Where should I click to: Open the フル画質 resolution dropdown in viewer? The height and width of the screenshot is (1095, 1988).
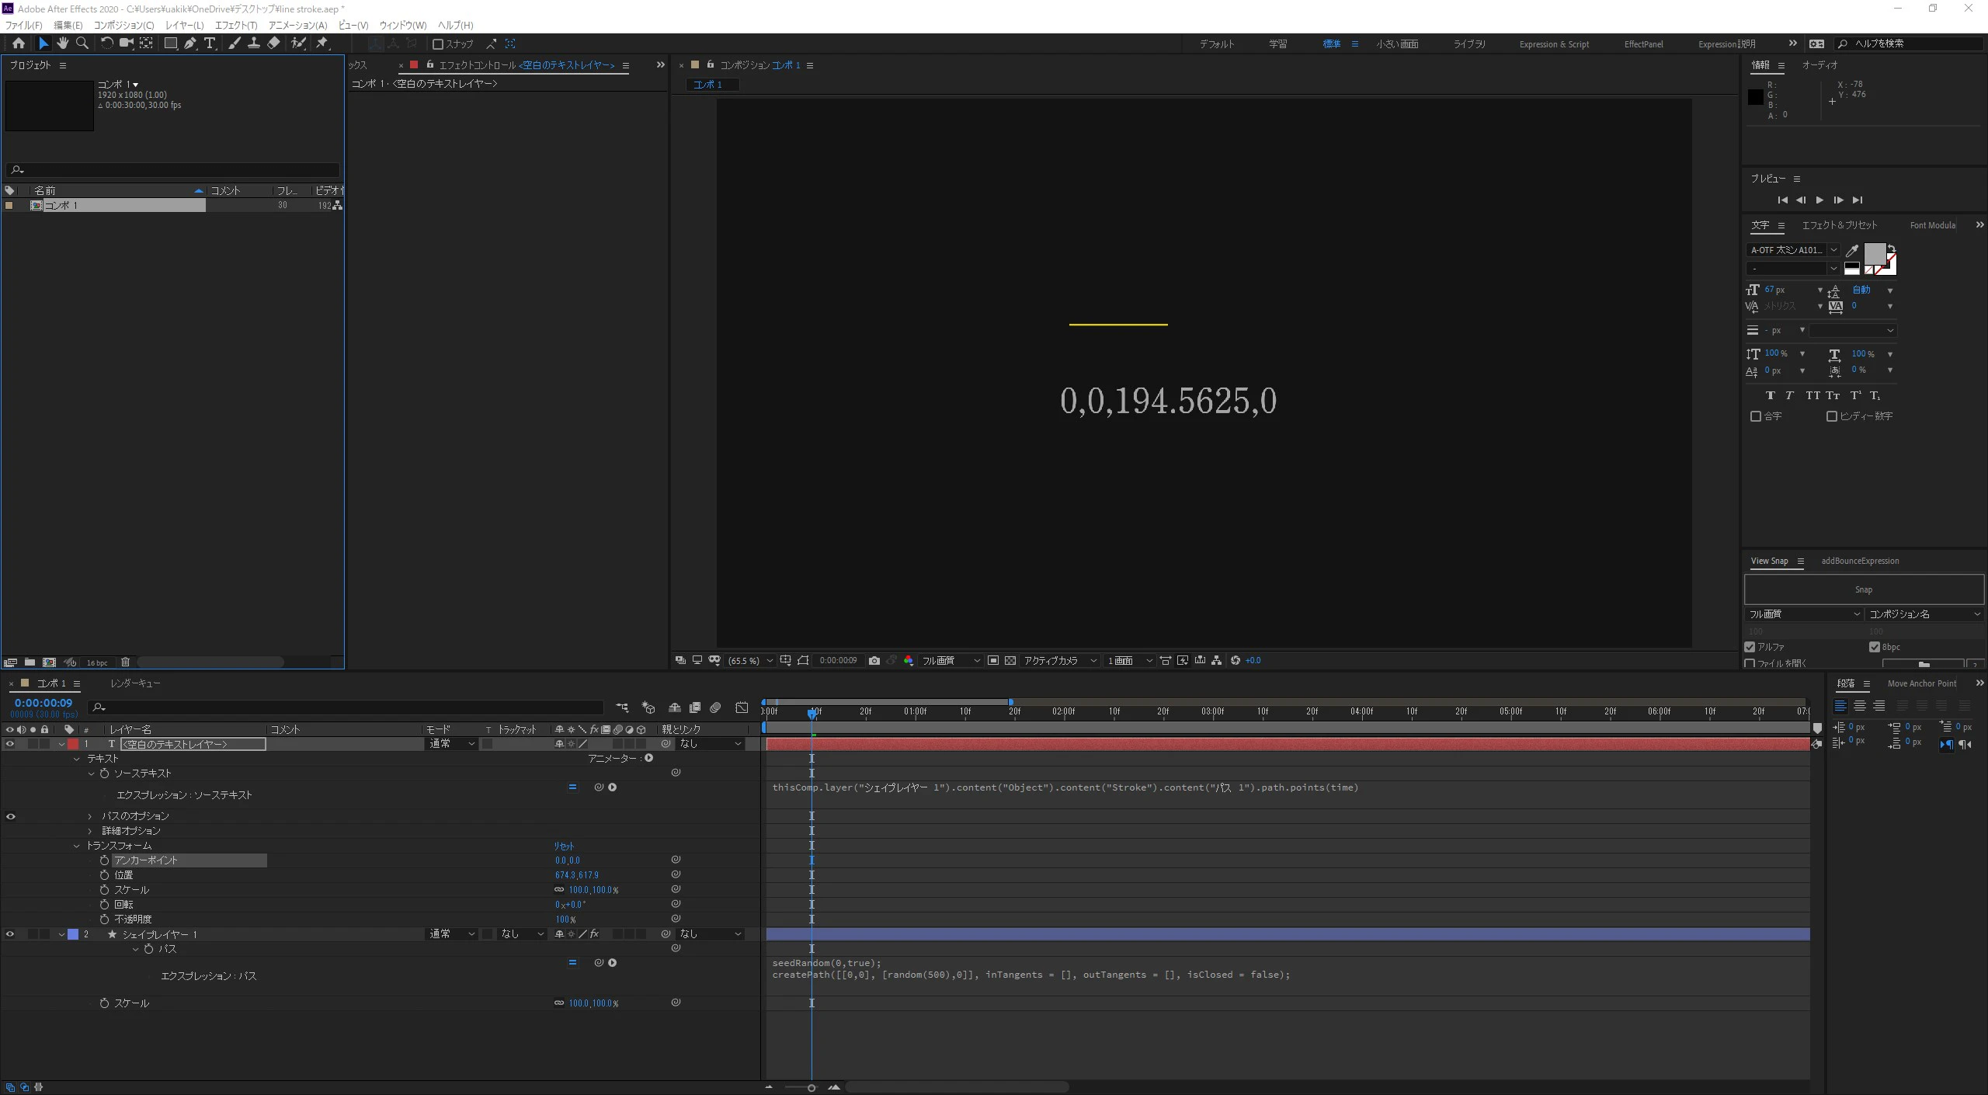coord(951,661)
